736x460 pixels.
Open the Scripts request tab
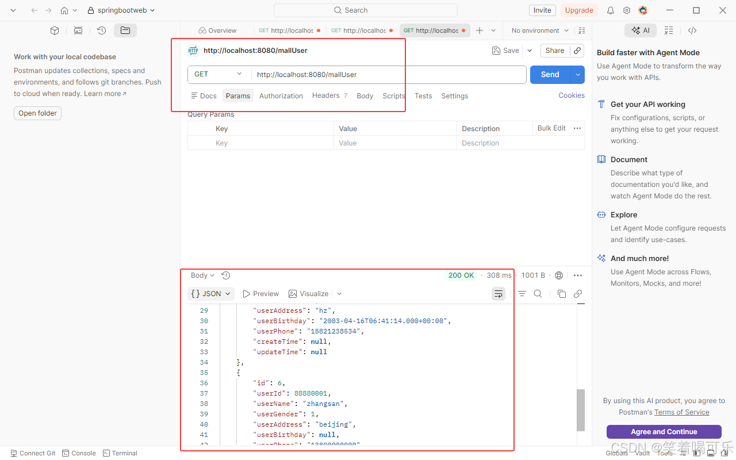click(394, 96)
